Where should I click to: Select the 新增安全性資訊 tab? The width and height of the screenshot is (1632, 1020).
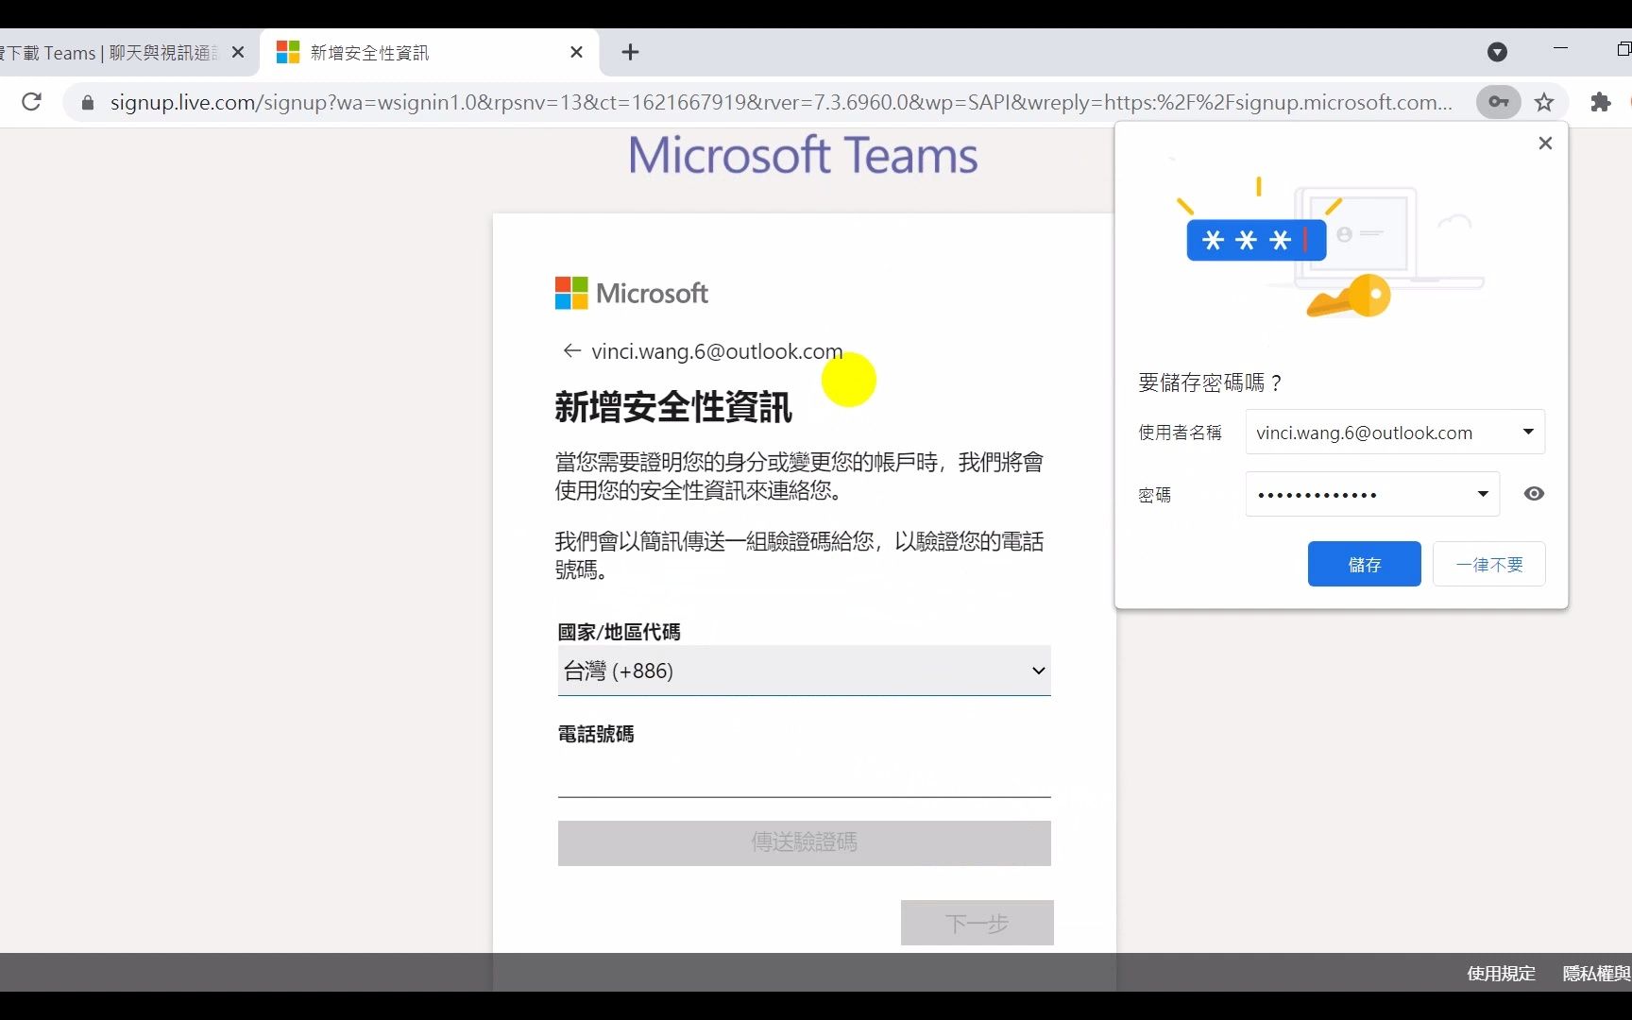430,52
